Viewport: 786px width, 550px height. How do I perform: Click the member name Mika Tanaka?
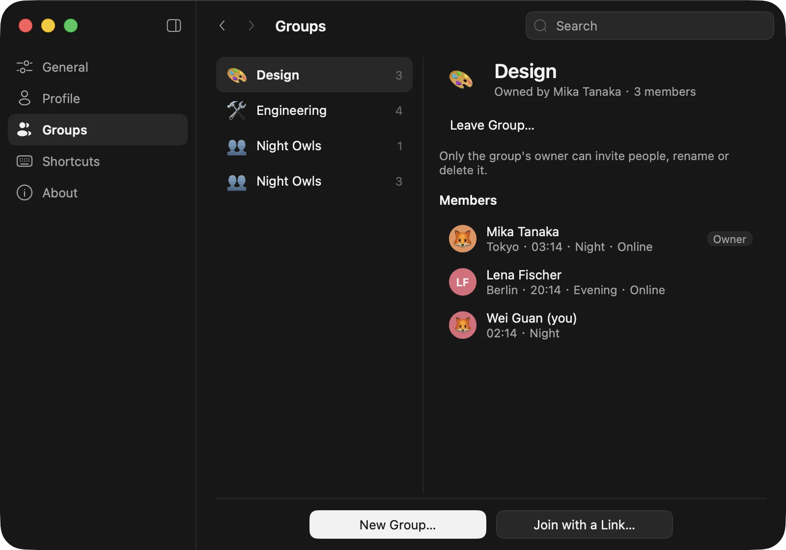click(x=523, y=232)
